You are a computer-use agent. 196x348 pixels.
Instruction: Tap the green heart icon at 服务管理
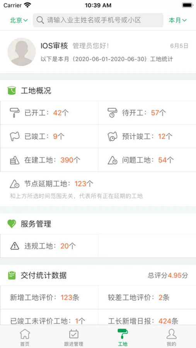[12, 224]
